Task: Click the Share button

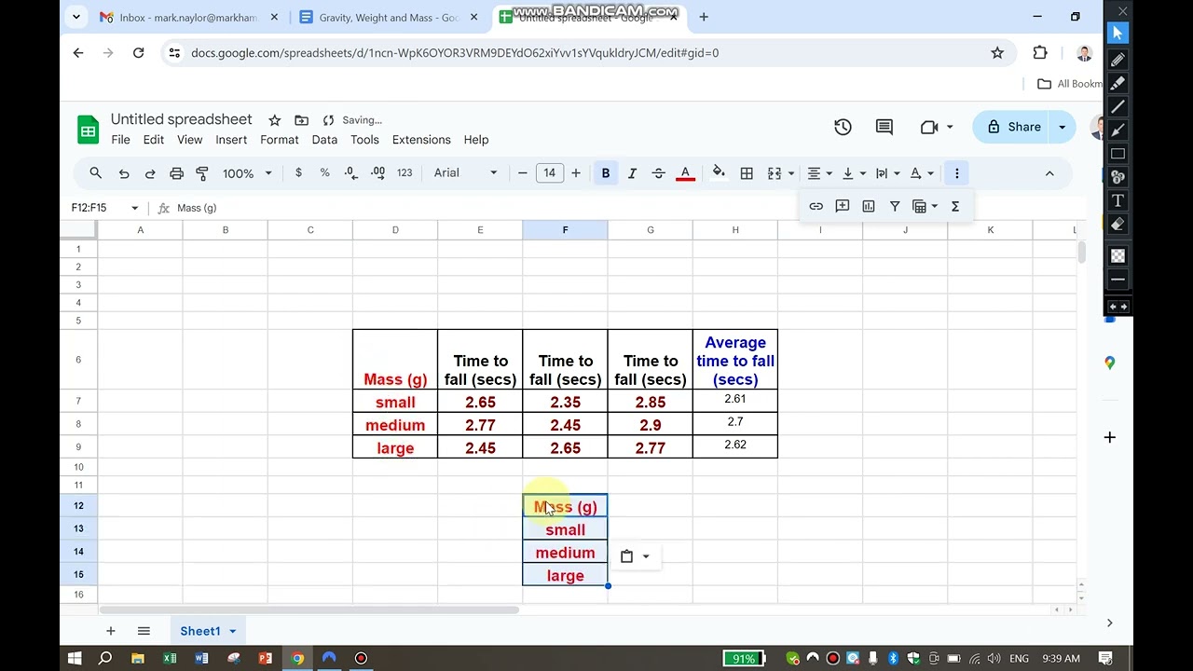Action: click(1013, 127)
